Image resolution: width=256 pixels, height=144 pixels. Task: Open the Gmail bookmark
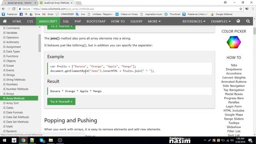(x=48, y=14)
